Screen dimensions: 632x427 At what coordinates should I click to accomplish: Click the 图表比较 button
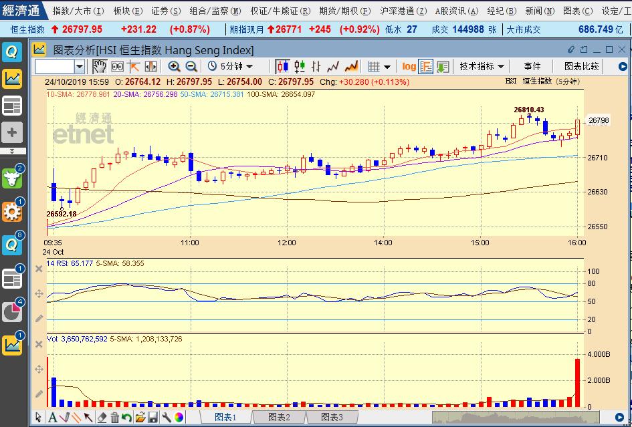pyautogui.click(x=581, y=66)
